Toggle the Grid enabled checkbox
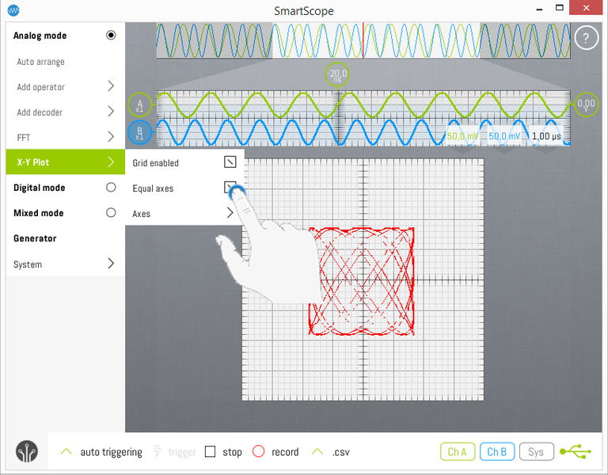608x475 pixels. click(x=230, y=162)
